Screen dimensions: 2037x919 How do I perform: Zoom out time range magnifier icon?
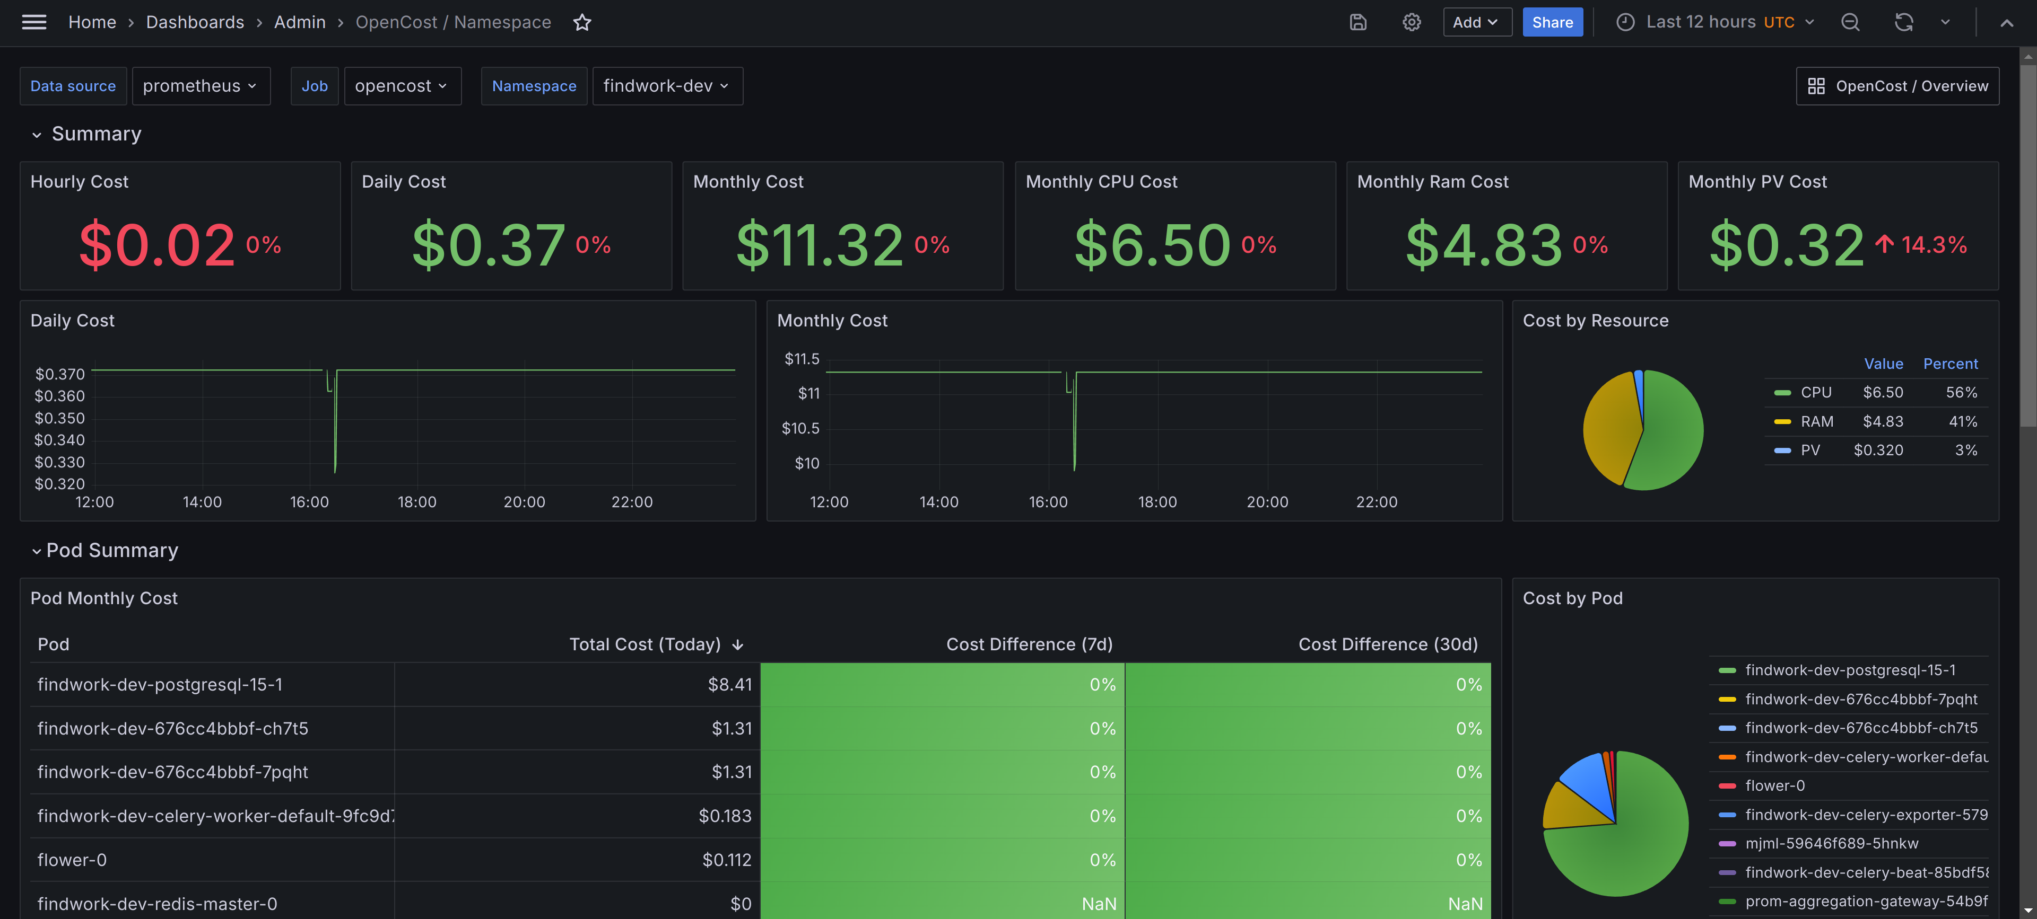[1850, 22]
